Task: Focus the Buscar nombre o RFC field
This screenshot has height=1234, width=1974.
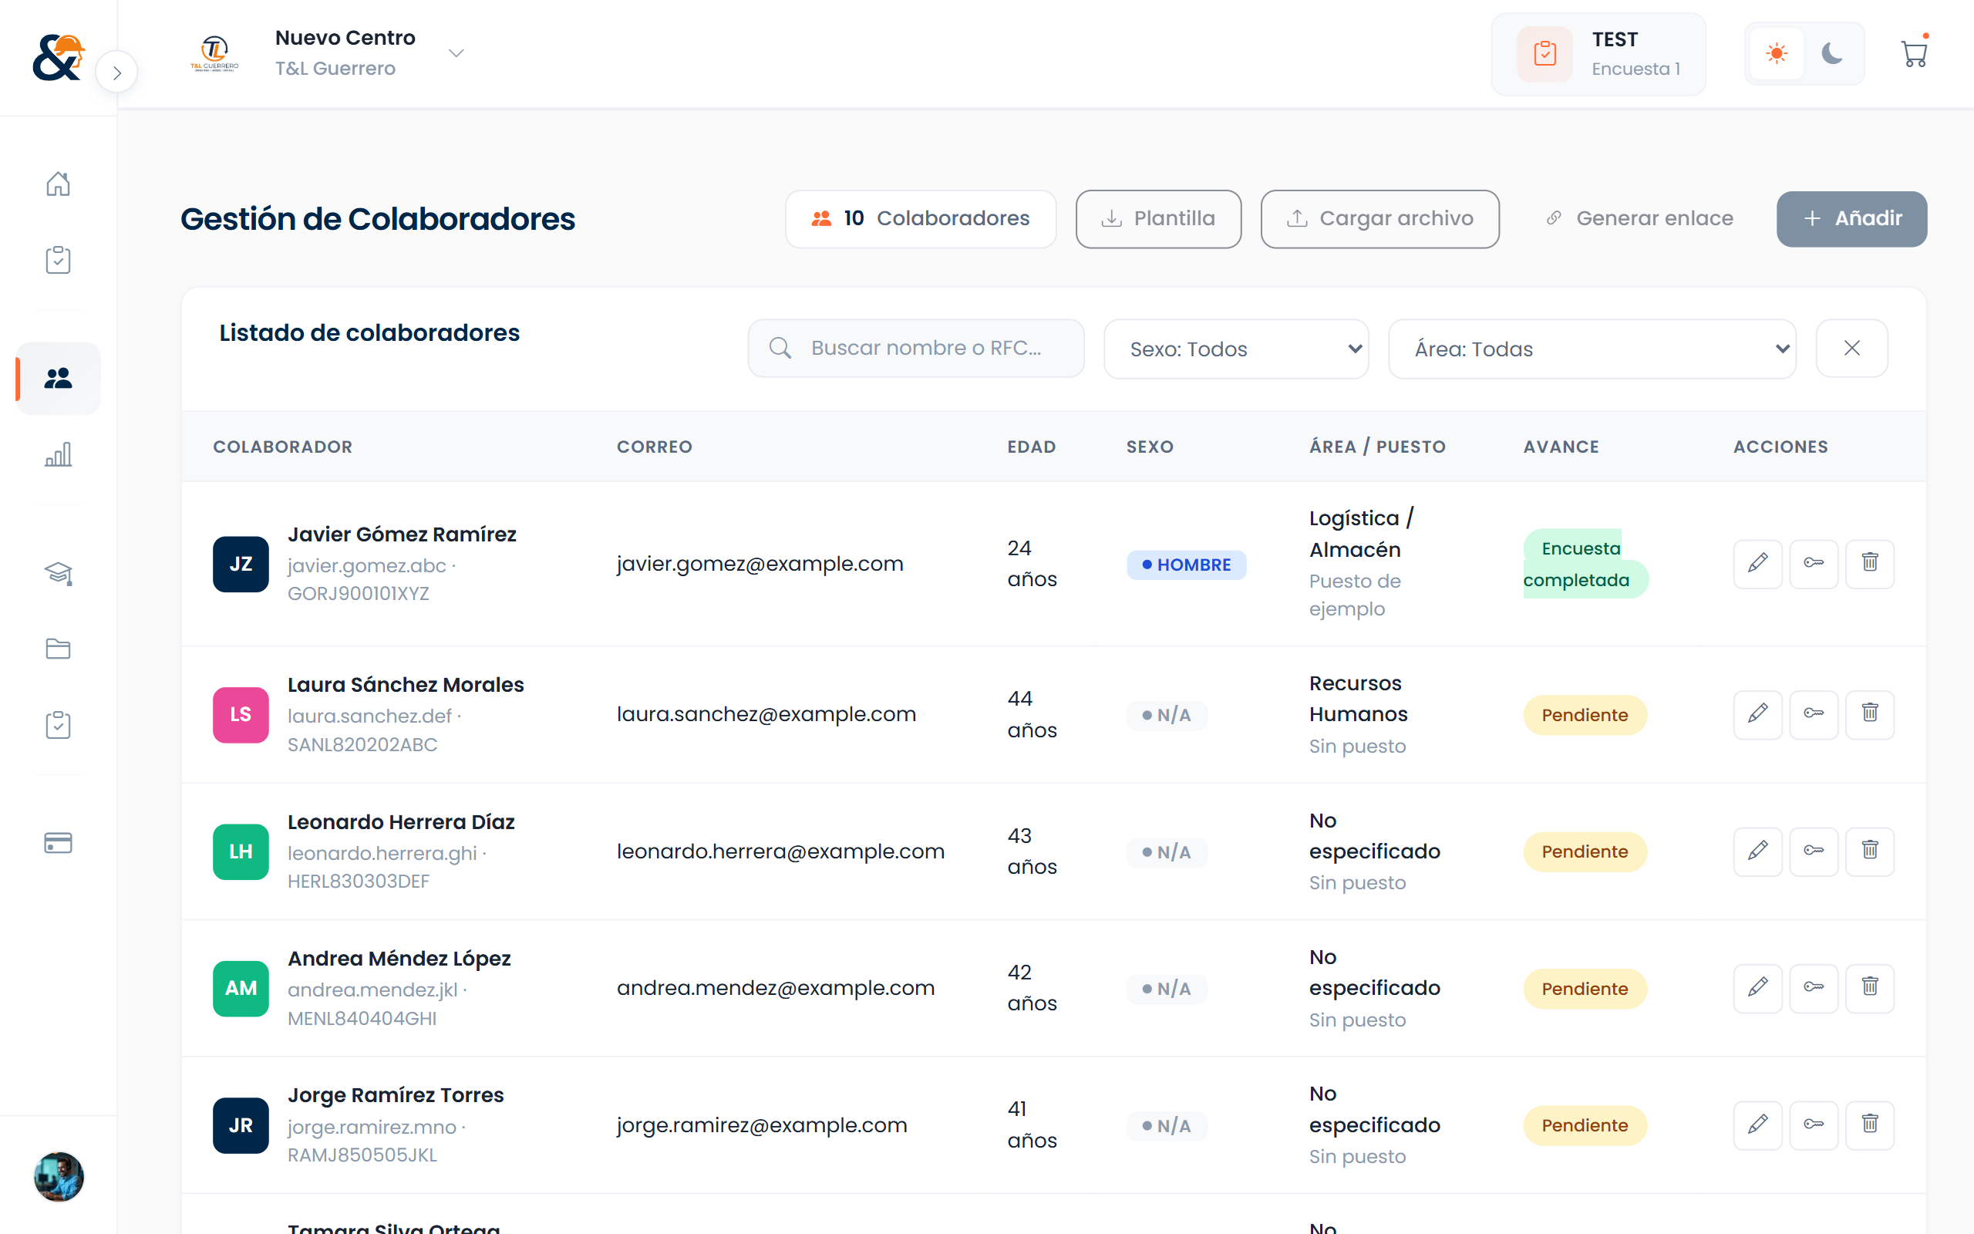Action: tap(915, 349)
